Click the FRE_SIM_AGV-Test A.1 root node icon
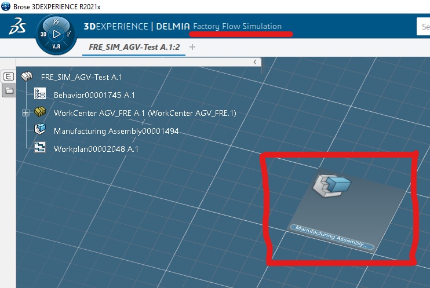The width and height of the screenshot is (430, 288). coord(27,76)
